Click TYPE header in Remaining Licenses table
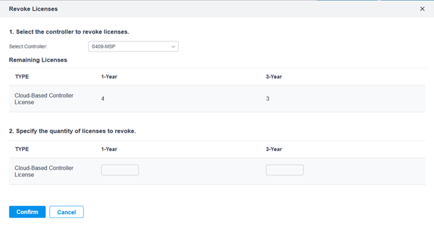 22,77
